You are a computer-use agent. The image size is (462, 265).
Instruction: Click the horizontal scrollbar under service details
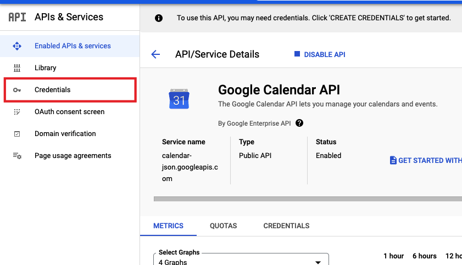tap(308, 199)
